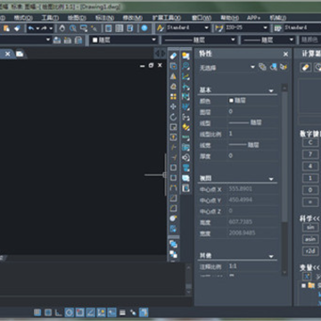Select the Erase tool in Modify toolbar
321x321 pixels.
coord(173,56)
